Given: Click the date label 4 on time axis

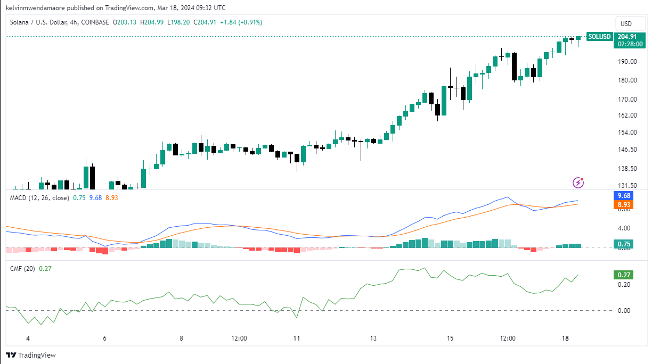Looking at the screenshot, I should (28, 338).
